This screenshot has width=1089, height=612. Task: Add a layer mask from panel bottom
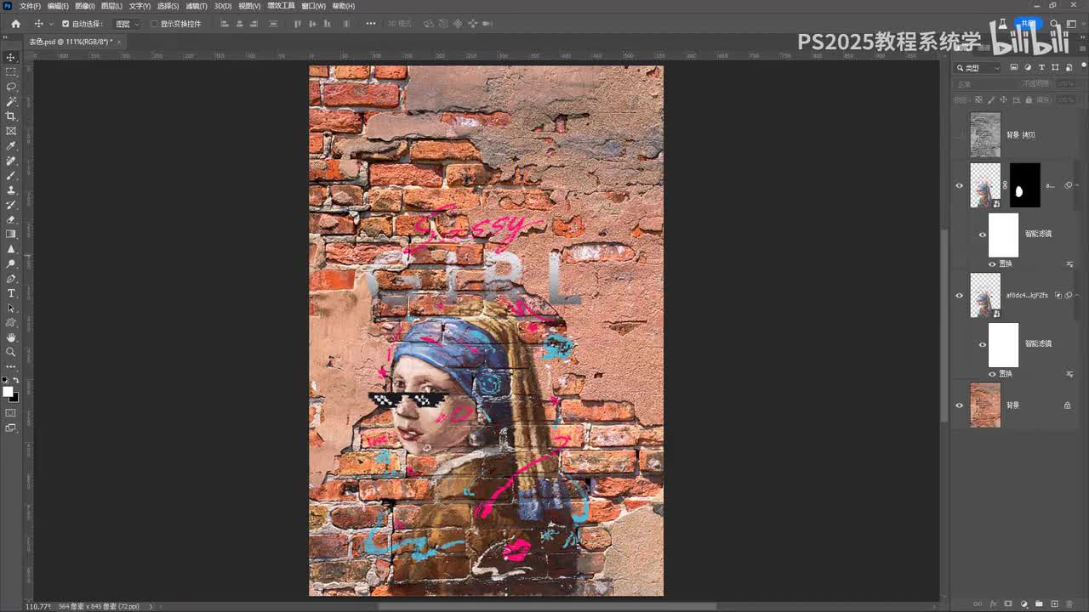1008,604
